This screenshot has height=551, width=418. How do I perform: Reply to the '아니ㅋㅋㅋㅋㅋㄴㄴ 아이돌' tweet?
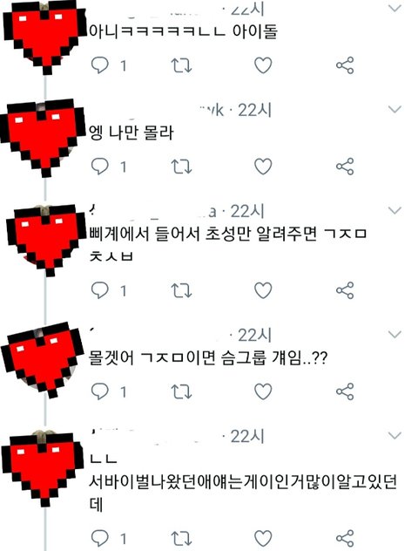tap(99, 65)
